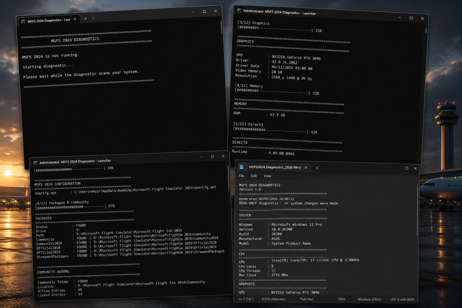Viewport: 462px width, 308px height.
Task: Click scrollbar in the Graphics diagnostics window
Action: (x=426, y=30)
